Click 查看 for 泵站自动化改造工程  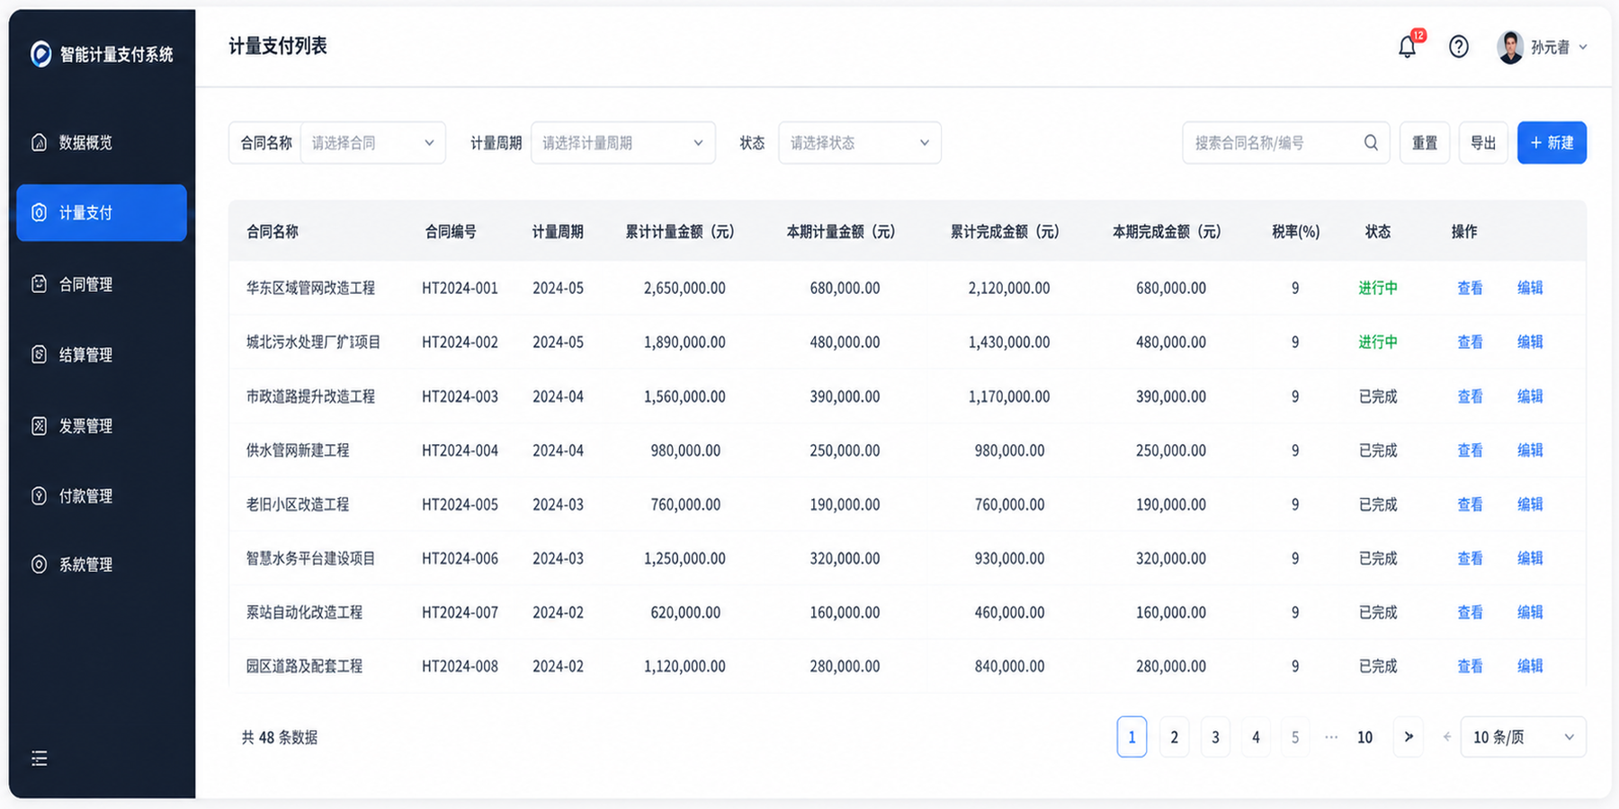tap(1471, 612)
